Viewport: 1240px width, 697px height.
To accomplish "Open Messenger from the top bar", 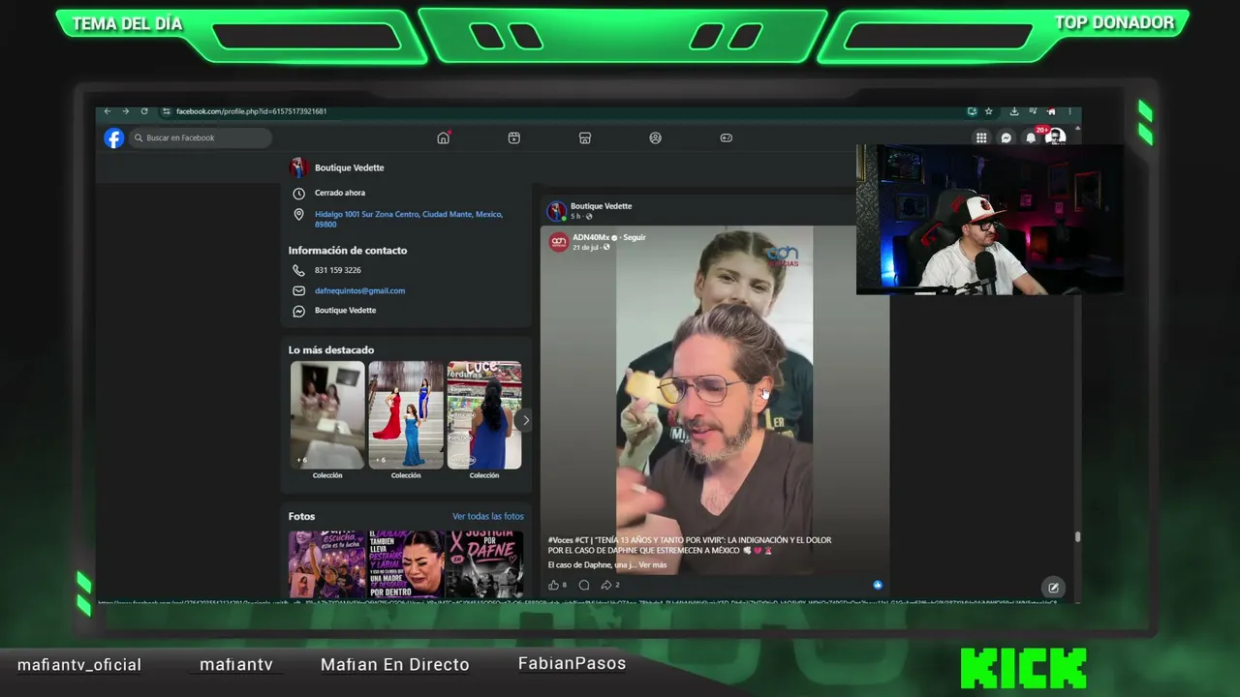I will point(1007,137).
